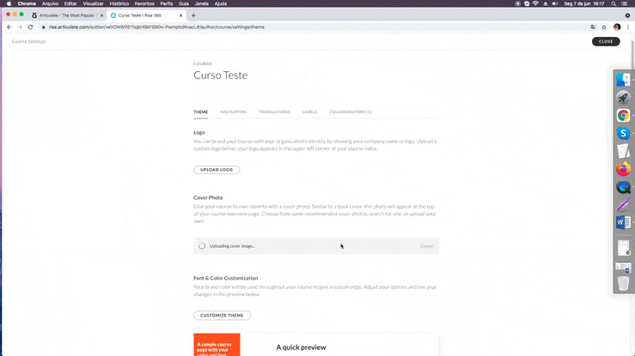This screenshot has width=635, height=356.
Task: Open Firefox from the dock
Action: tap(624, 170)
